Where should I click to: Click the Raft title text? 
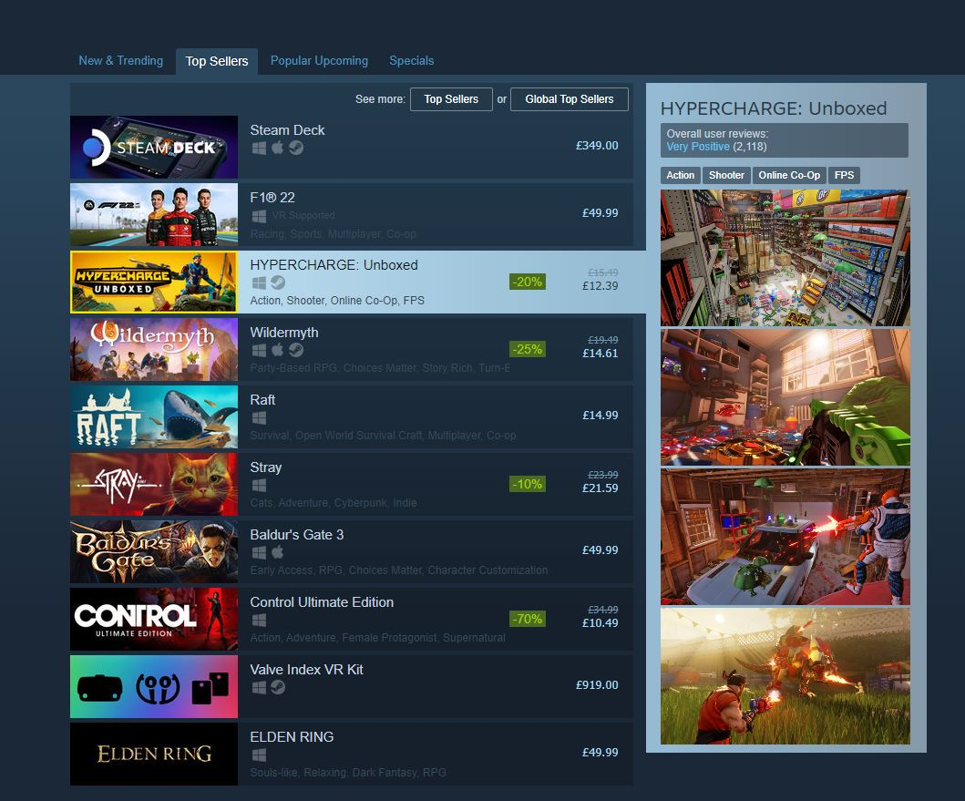[x=262, y=400]
